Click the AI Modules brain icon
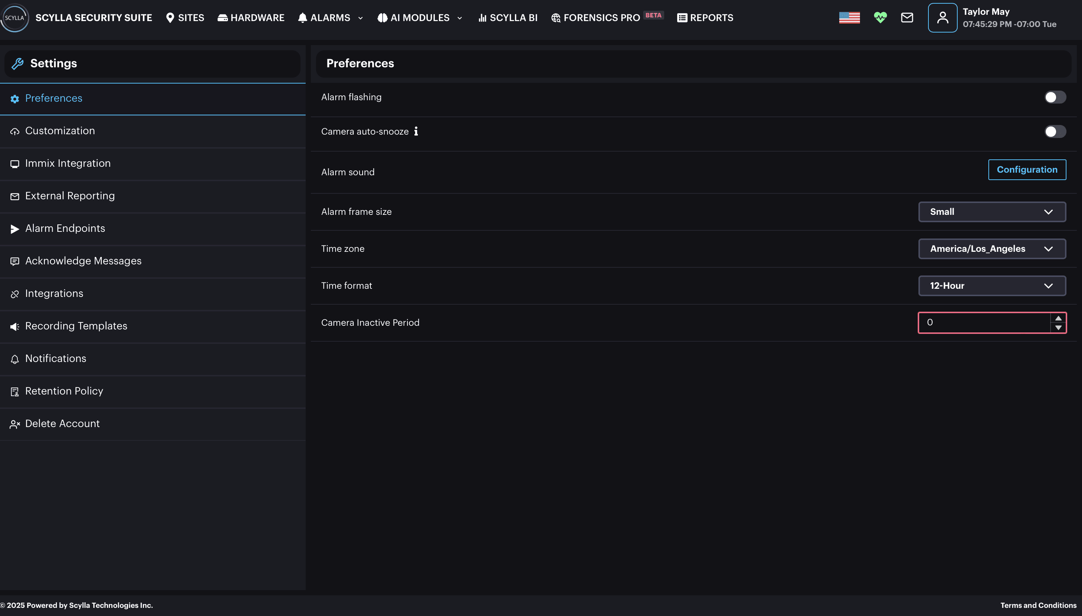This screenshot has width=1082, height=616. [x=382, y=18]
